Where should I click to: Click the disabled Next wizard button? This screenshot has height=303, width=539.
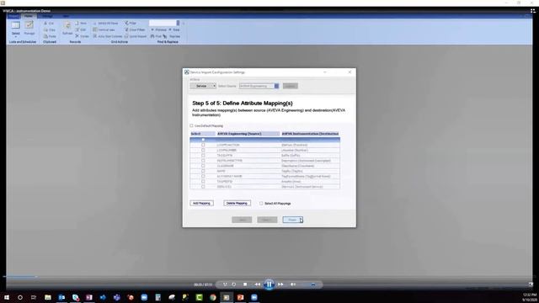[267, 220]
